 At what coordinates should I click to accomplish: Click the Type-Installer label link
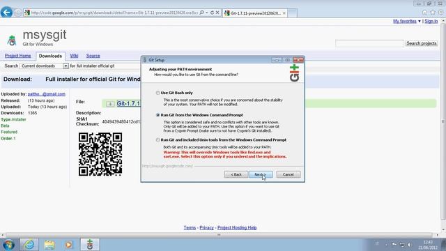point(13,119)
